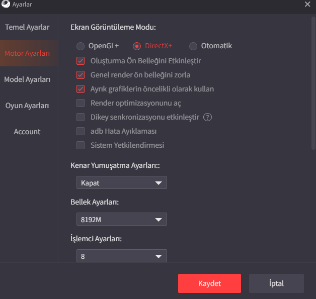Select the OpenGL+ radio button

click(x=81, y=46)
